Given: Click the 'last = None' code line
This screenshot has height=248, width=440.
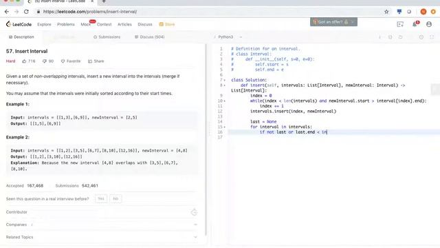Looking at the screenshot, I should (x=263, y=121).
